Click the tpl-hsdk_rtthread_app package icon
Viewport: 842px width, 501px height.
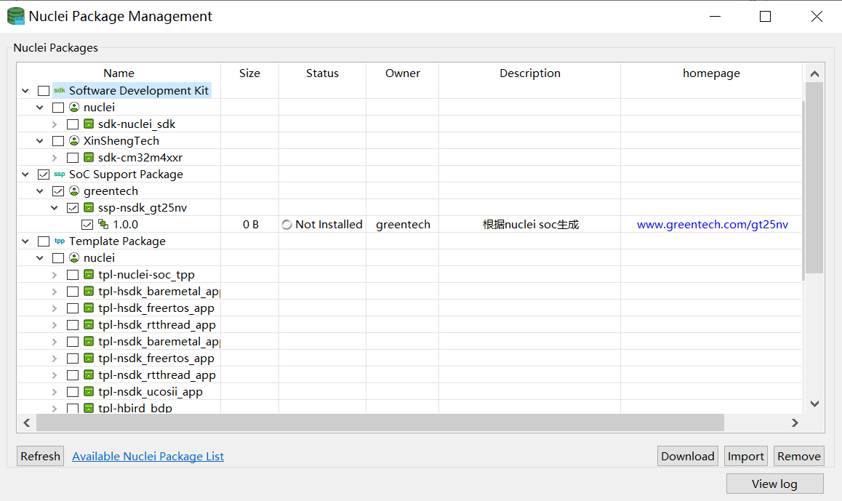[x=89, y=325]
